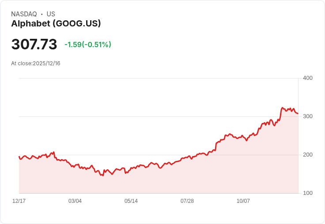Click the 100 y-axis label

307,193
